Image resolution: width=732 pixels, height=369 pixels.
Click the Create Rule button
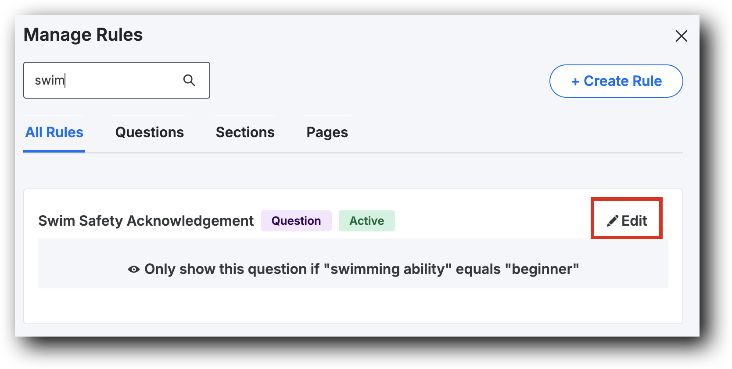click(616, 81)
